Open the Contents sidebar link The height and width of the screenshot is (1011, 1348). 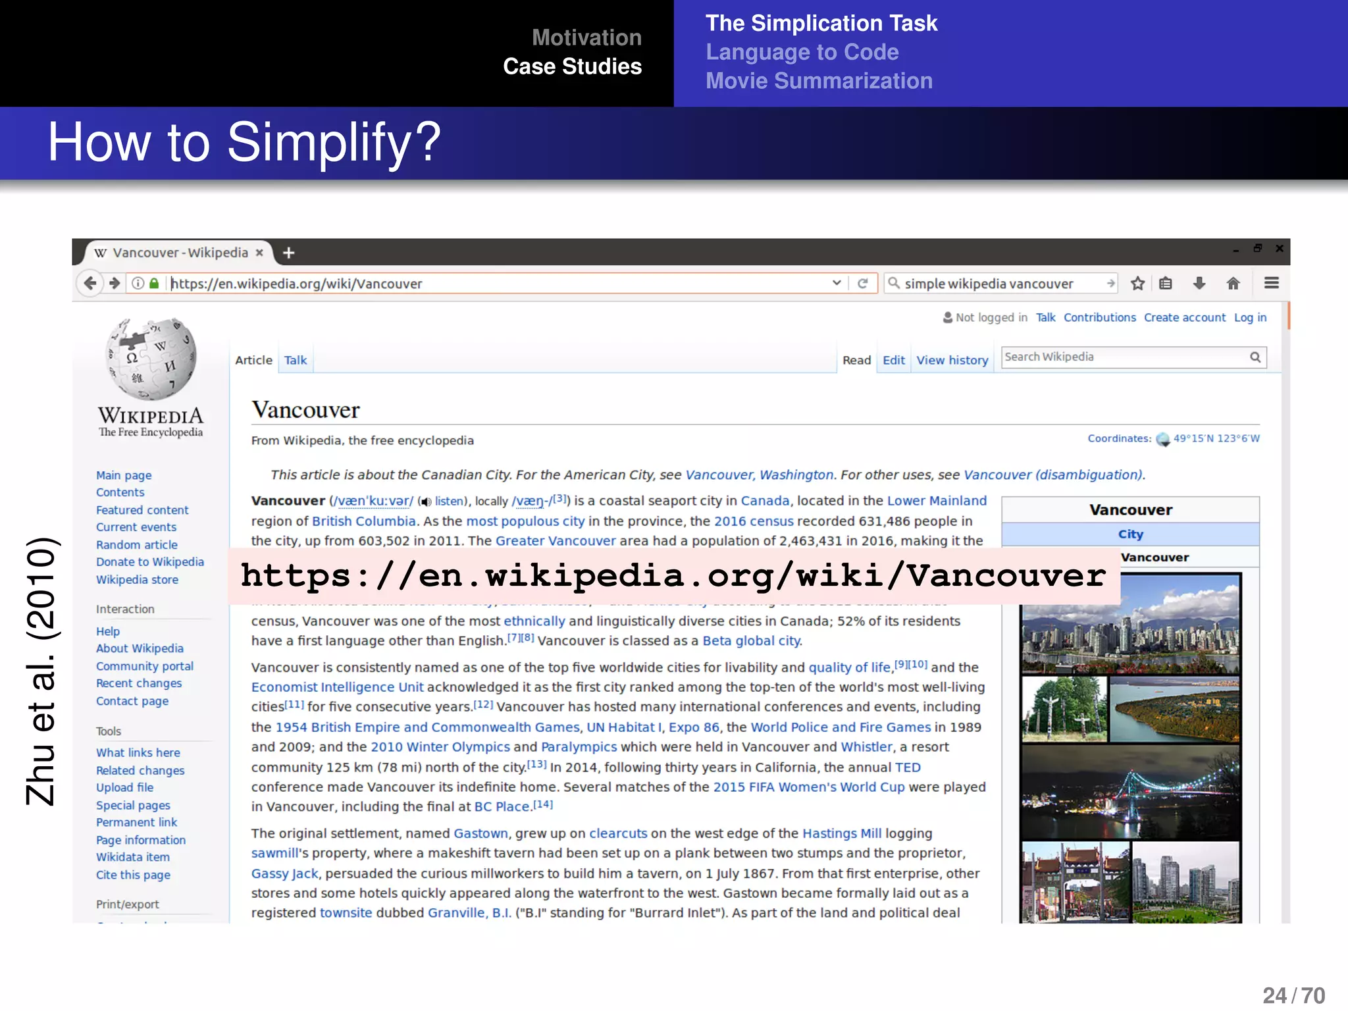[120, 492]
